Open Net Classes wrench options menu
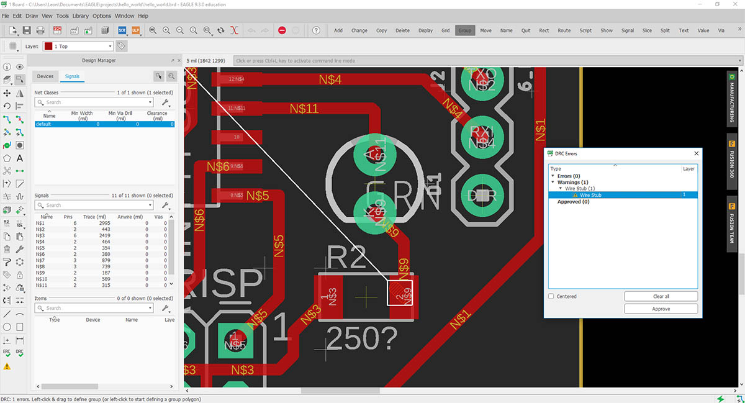The image size is (745, 403). (x=166, y=102)
